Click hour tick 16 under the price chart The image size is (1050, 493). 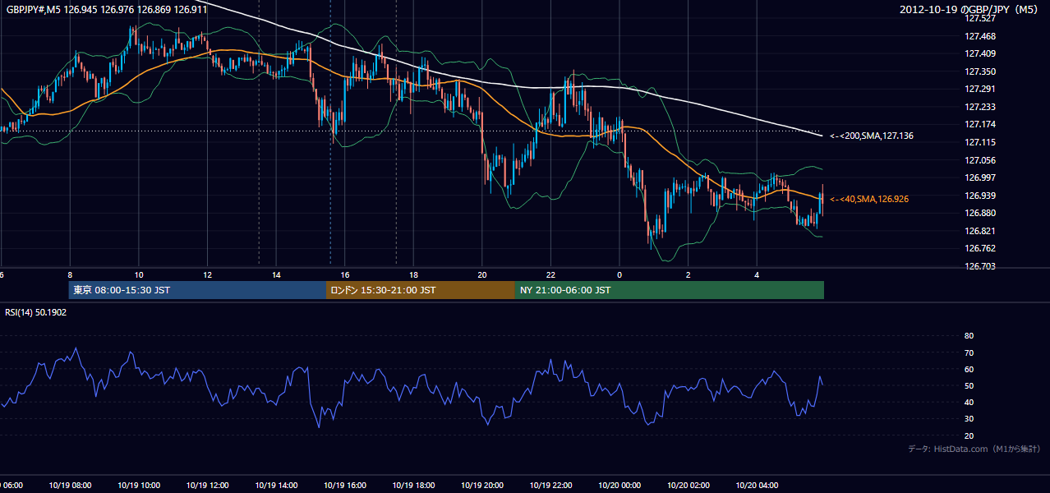345,274
